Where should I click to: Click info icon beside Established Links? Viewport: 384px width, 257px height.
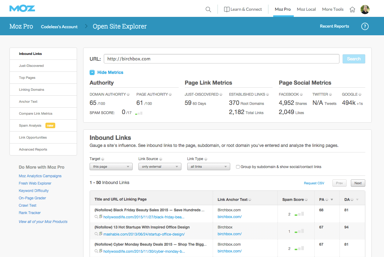[x=268, y=94]
